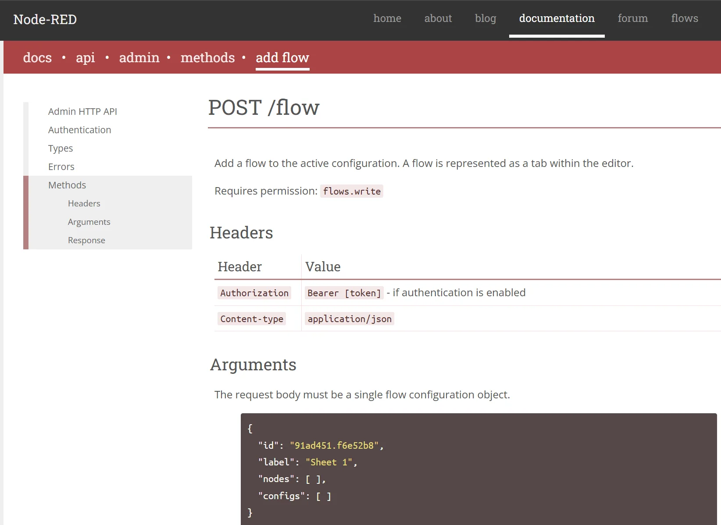
Task: Open the Node-RED home logo link
Action: click(x=45, y=19)
